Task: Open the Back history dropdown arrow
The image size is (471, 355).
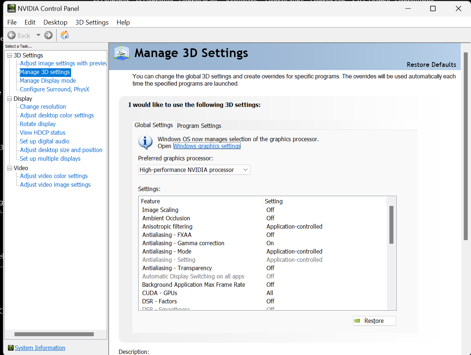Action: (38, 35)
